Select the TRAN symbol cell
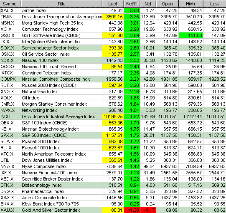This screenshot has height=213, width=226. click(10, 17)
